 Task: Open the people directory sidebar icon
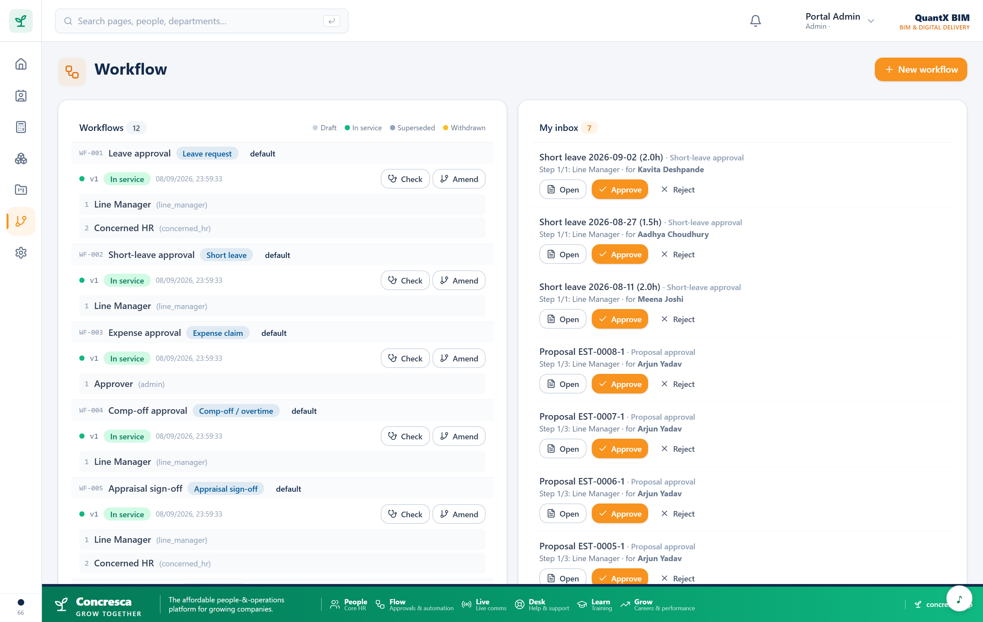click(x=21, y=96)
